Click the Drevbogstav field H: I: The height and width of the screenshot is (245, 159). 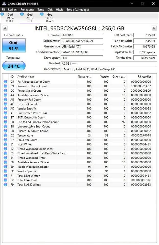82,58
